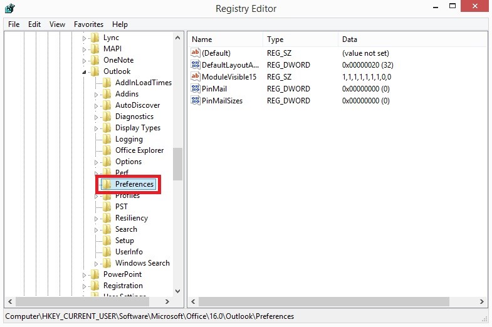Click the Registry Editor app icon in title bar
Screen dimensions: 492x327
pyautogui.click(x=10, y=9)
